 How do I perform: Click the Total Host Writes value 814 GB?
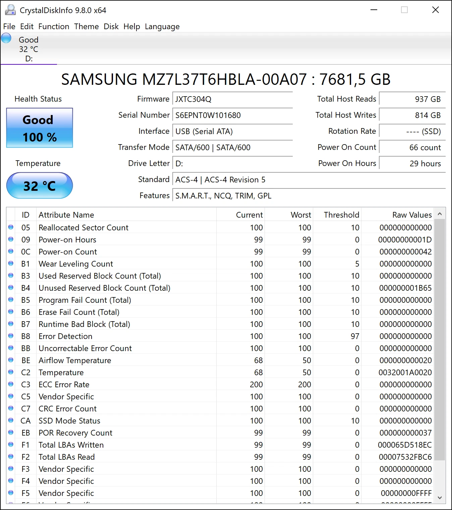pyautogui.click(x=412, y=115)
